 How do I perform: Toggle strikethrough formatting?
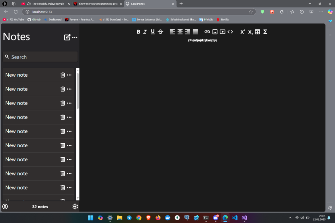tap(160, 32)
